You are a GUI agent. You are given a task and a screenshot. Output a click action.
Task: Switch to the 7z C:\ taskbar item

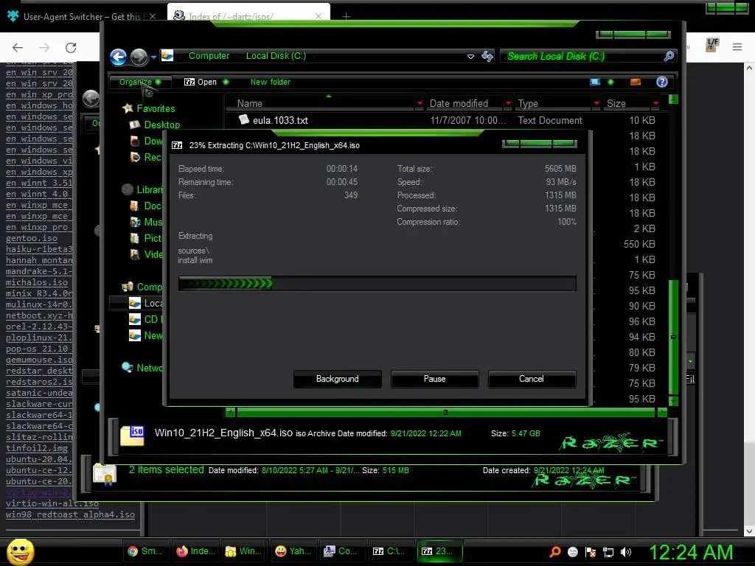click(390, 551)
